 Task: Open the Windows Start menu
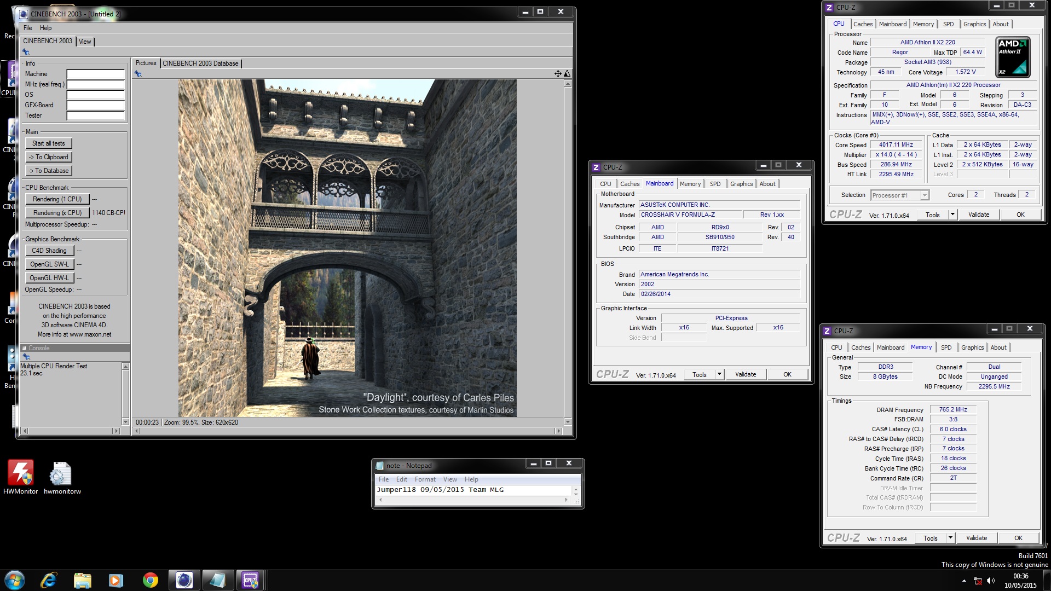click(x=15, y=580)
